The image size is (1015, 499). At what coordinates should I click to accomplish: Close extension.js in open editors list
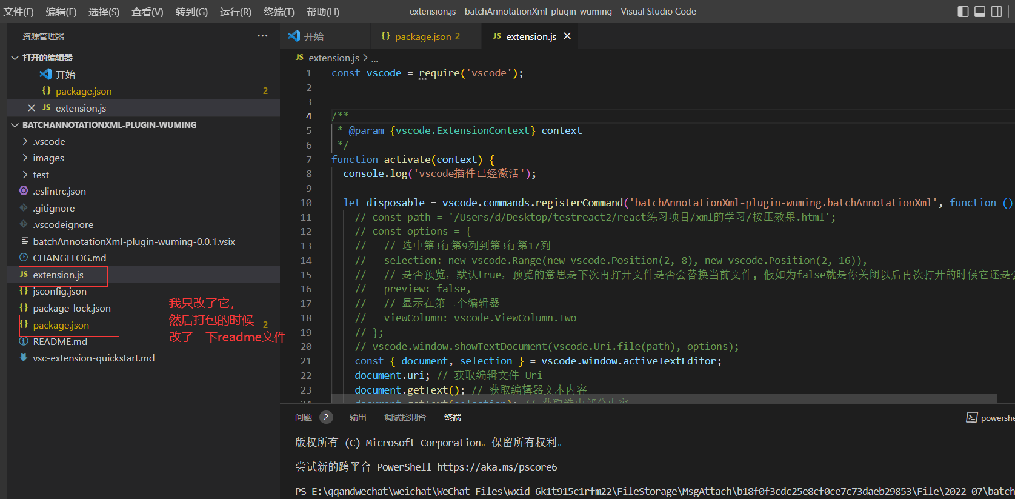pos(32,108)
